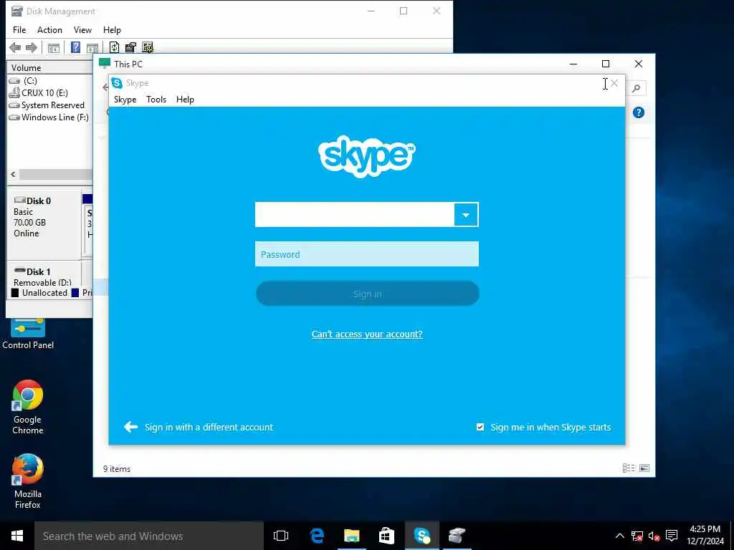The width and height of the screenshot is (734, 550).
Task: Click the black Unallocated legend swatch
Action: click(x=15, y=293)
